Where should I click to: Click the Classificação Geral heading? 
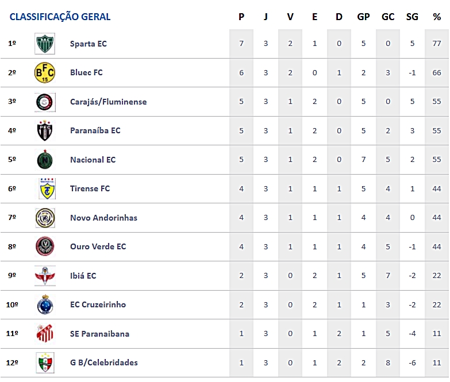(x=60, y=17)
